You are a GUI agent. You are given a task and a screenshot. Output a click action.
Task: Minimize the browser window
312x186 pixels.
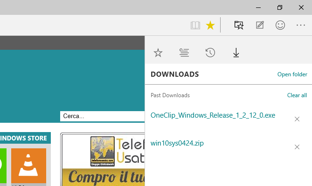[258, 7]
